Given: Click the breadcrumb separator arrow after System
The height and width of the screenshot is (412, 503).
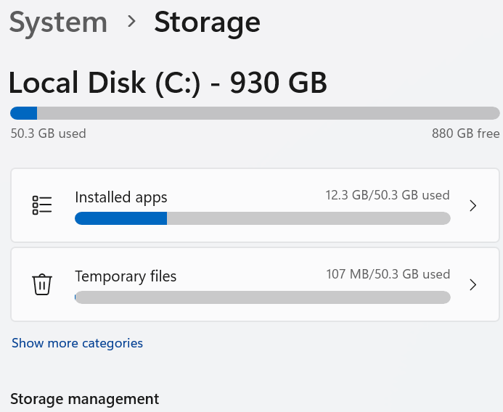Looking at the screenshot, I should (131, 22).
